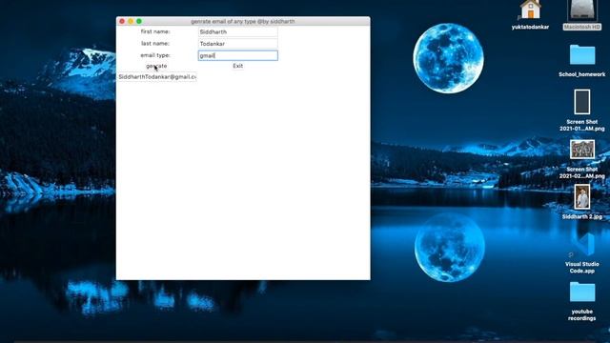Minimize the email generator window

[131, 21]
